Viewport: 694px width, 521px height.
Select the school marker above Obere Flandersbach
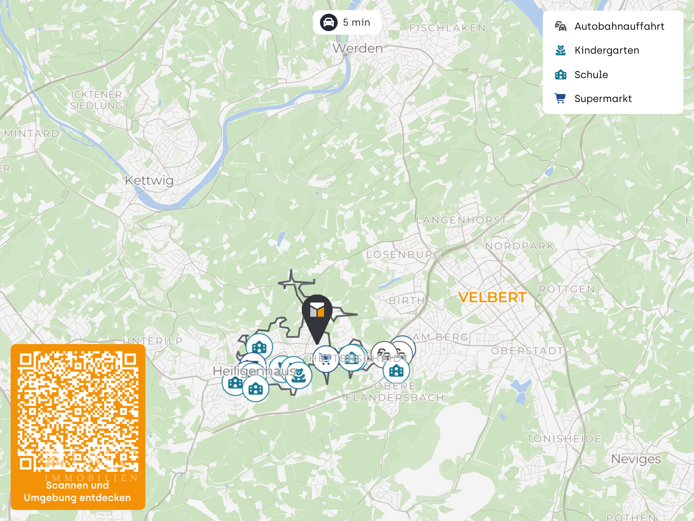point(396,370)
